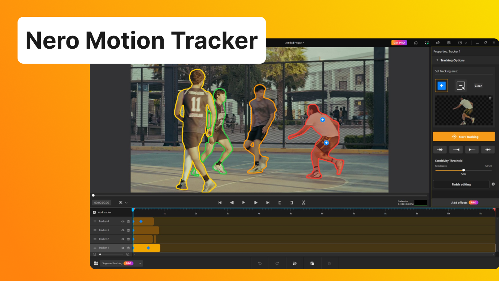Image resolution: width=499 pixels, height=281 pixels.
Task: Expand the help menu dropdown
Action: [466, 43]
